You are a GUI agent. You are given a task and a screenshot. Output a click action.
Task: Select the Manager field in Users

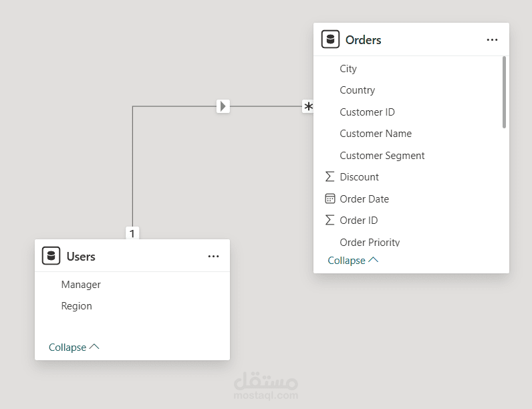click(x=81, y=285)
